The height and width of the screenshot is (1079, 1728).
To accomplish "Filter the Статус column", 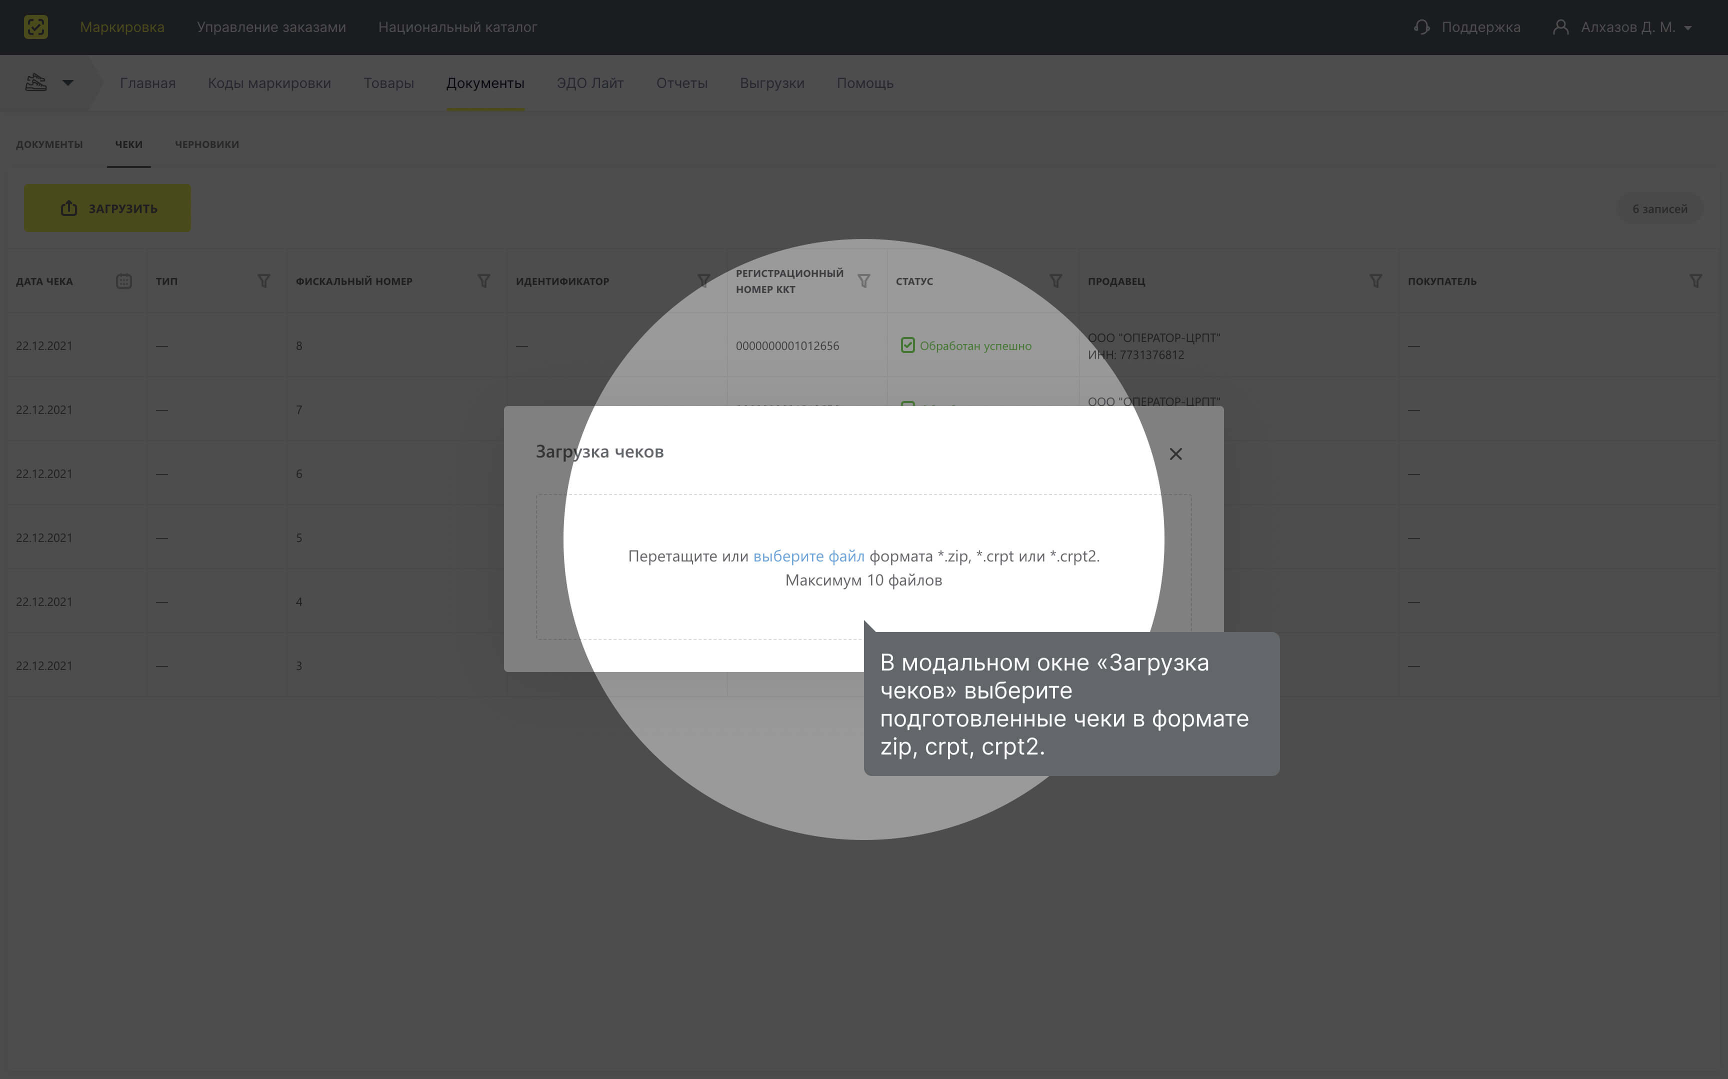I will (x=1055, y=281).
